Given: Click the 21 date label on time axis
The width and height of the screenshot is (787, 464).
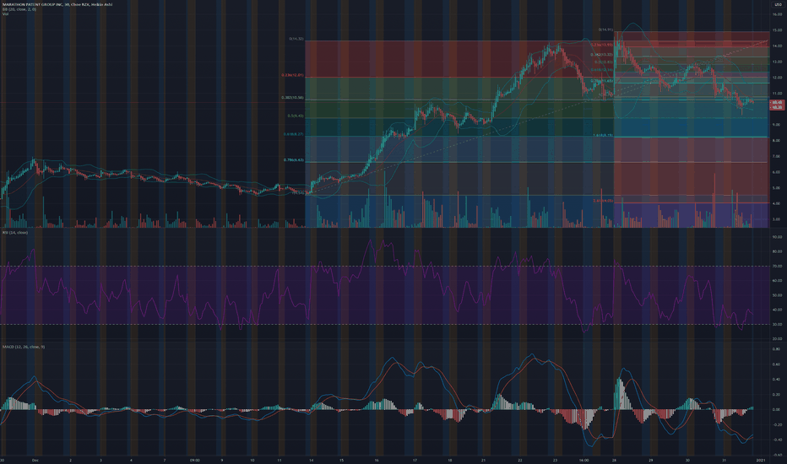Looking at the screenshot, I should click(483, 460).
